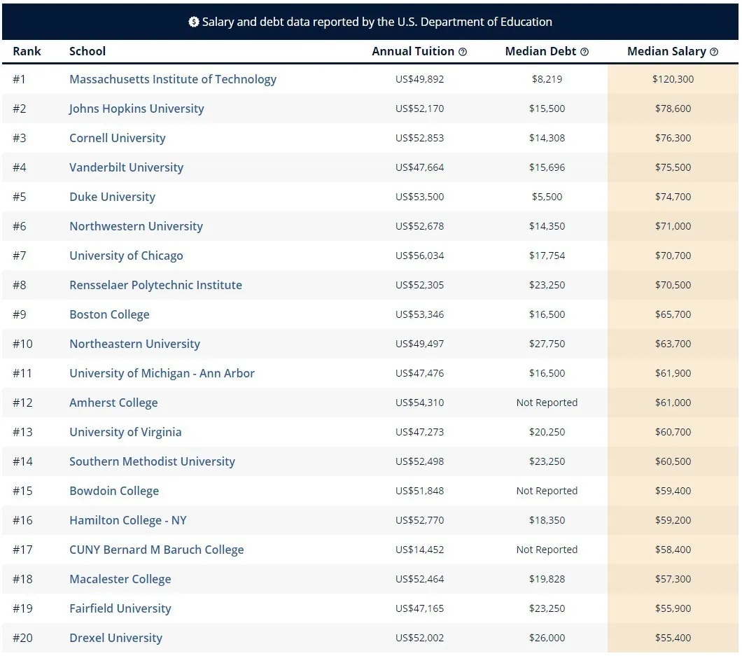The width and height of the screenshot is (742, 656).
Task: Go to the Cornell University page
Action: coord(117,138)
